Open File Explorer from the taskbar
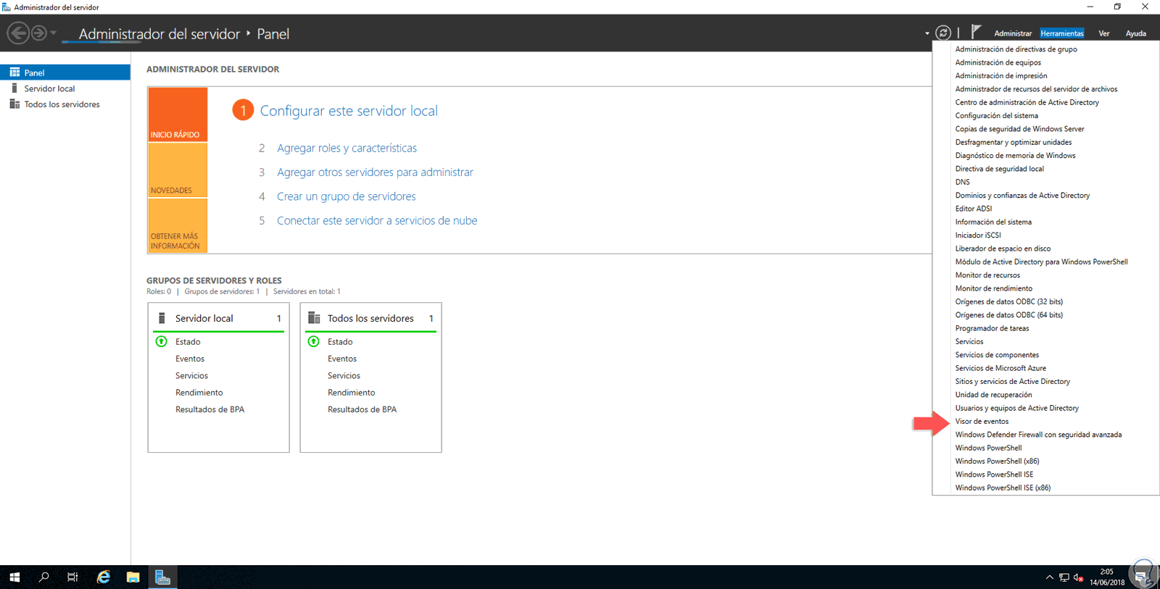Viewport: 1160px width, 589px height. [x=133, y=577]
